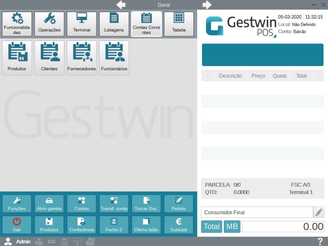Image resolution: width=328 pixels, height=246 pixels.
Task: Open Fornecedores current accounts
Action: tap(82, 58)
